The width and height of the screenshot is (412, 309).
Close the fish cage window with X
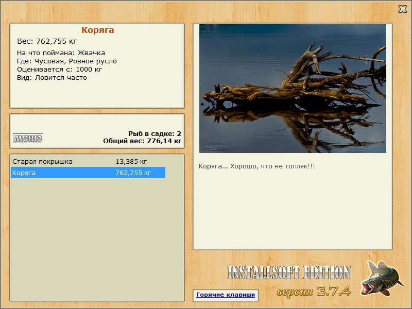tap(402, 9)
